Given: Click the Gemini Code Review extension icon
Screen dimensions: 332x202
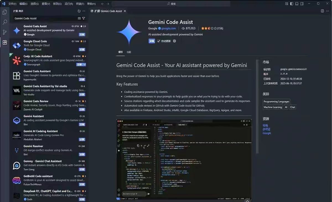Looking at the screenshot, I should click(17, 105).
